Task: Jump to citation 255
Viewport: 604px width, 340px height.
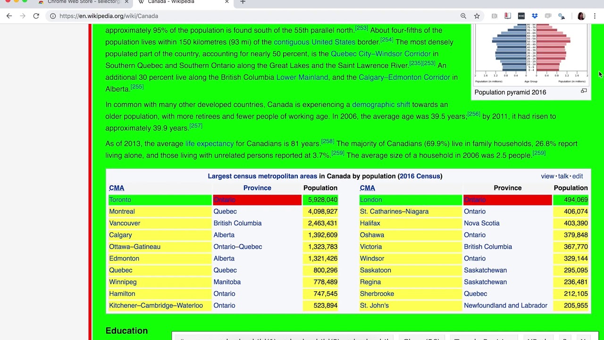Action: coord(137,87)
